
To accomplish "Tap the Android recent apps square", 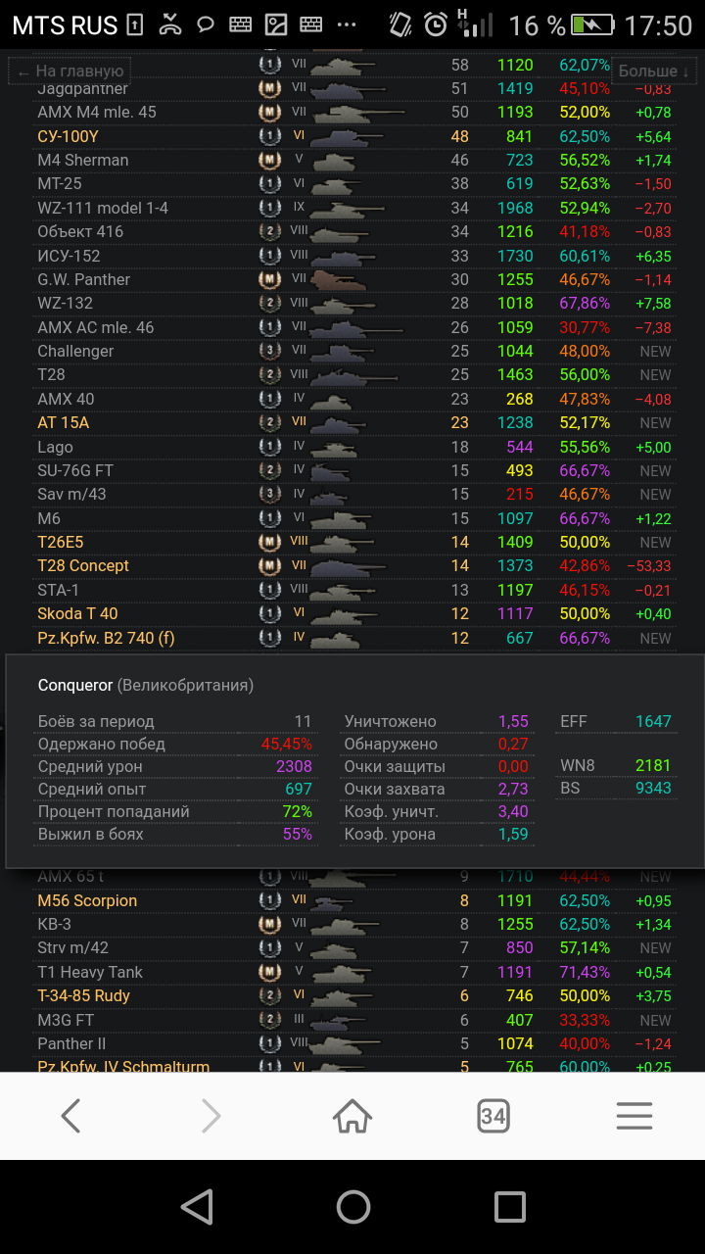I will click(509, 1207).
